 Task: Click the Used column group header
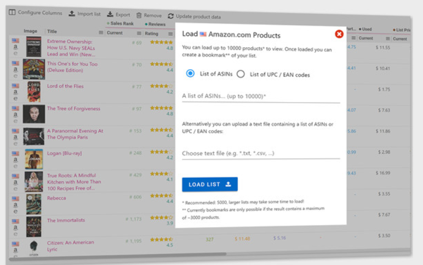point(365,29)
